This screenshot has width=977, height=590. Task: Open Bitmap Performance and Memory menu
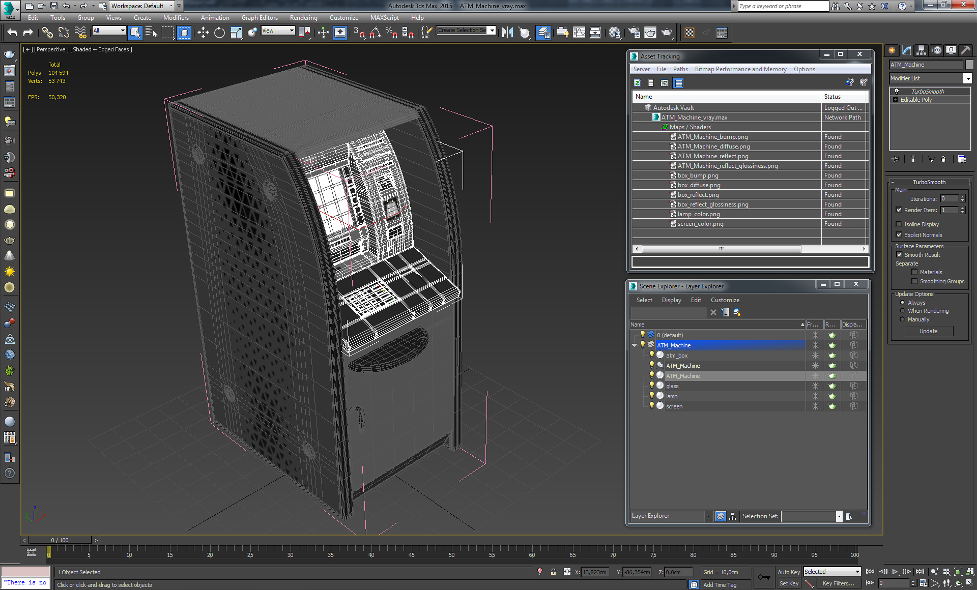point(740,69)
